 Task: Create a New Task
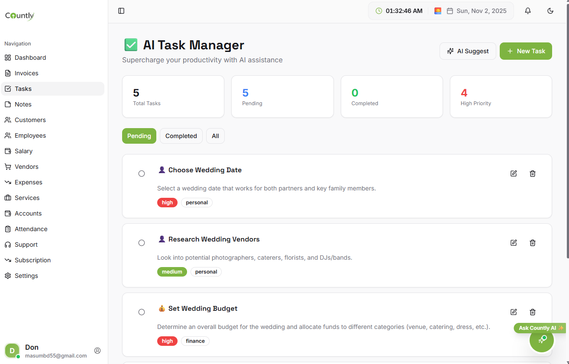(526, 51)
